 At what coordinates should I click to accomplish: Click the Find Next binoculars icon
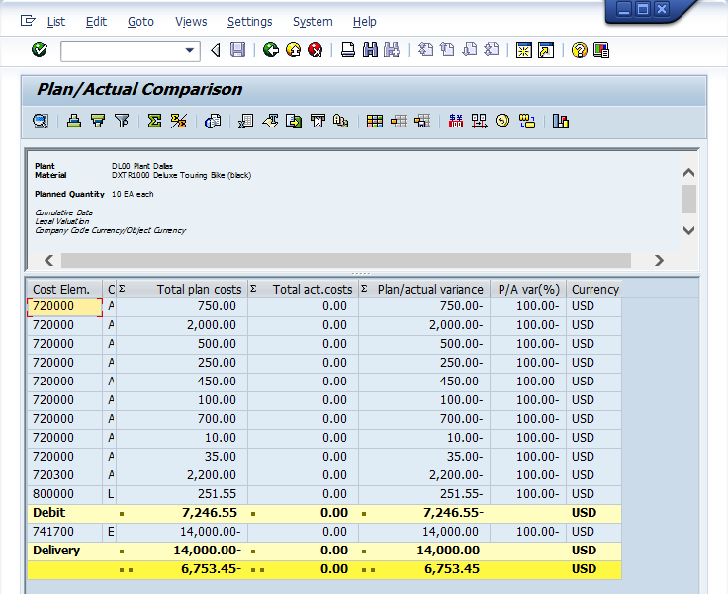coord(392,50)
